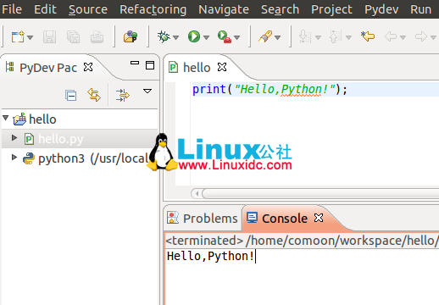Click the print code line in editor
This screenshot has height=305, width=439.
pos(270,90)
